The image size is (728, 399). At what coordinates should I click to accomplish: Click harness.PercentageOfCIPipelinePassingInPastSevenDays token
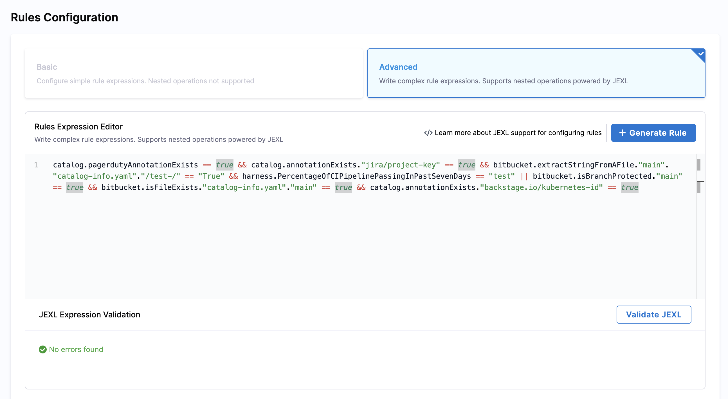click(x=356, y=176)
